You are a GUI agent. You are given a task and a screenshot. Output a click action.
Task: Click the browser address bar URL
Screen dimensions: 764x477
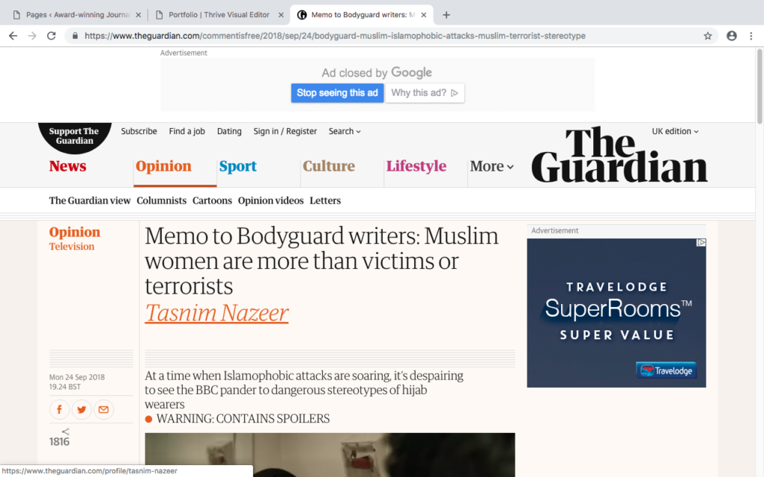point(335,36)
